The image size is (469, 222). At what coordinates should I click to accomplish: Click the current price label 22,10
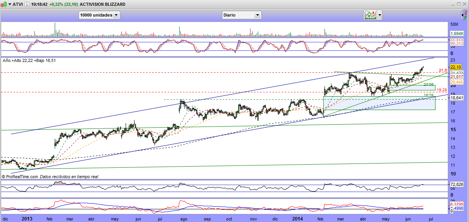pos(456,67)
